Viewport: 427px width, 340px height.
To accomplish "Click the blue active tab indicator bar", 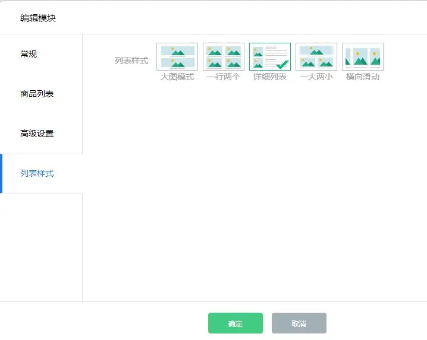I will coord(1,173).
